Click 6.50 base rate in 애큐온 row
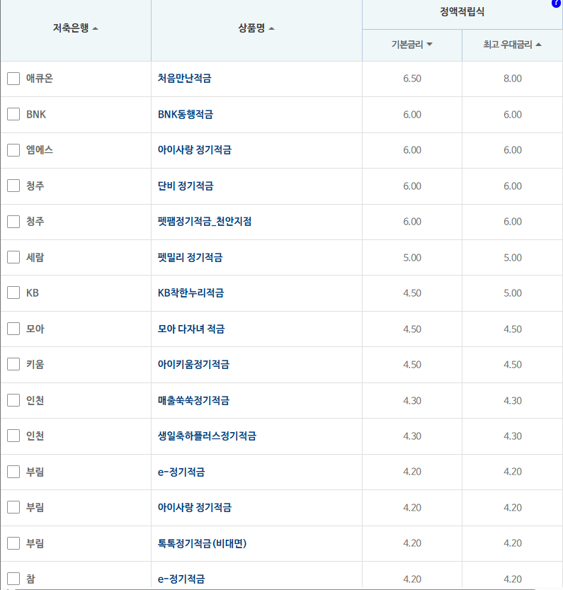563x590 pixels. point(412,79)
